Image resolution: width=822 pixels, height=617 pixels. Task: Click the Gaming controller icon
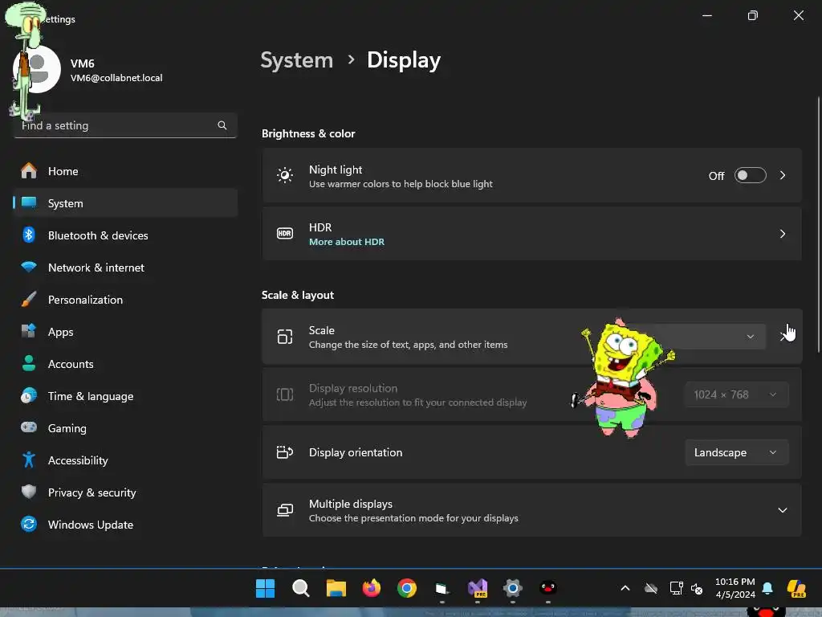tap(29, 427)
